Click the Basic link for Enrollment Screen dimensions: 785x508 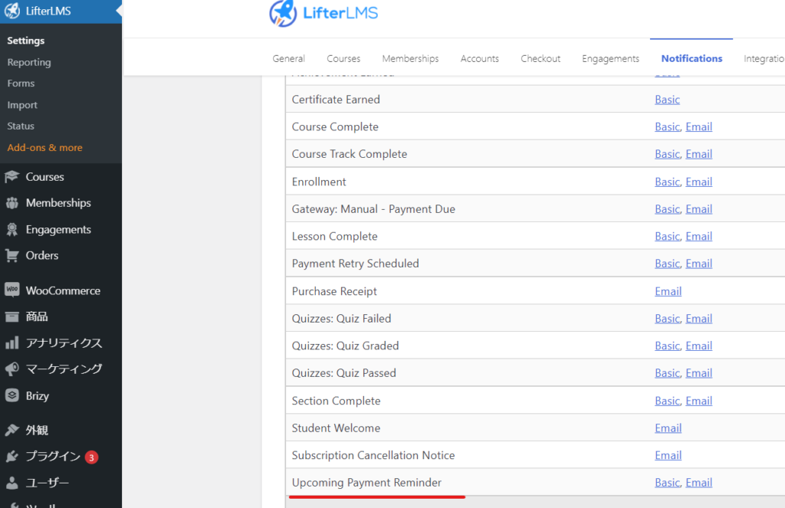668,182
